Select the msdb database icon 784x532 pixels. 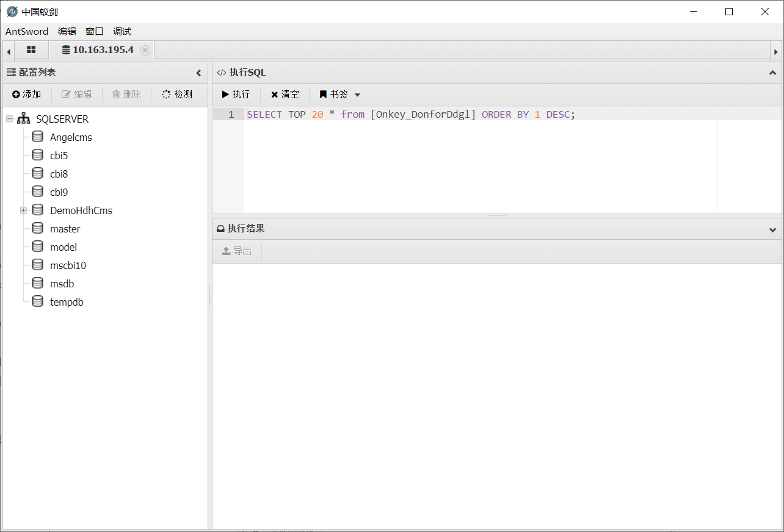[x=38, y=284]
